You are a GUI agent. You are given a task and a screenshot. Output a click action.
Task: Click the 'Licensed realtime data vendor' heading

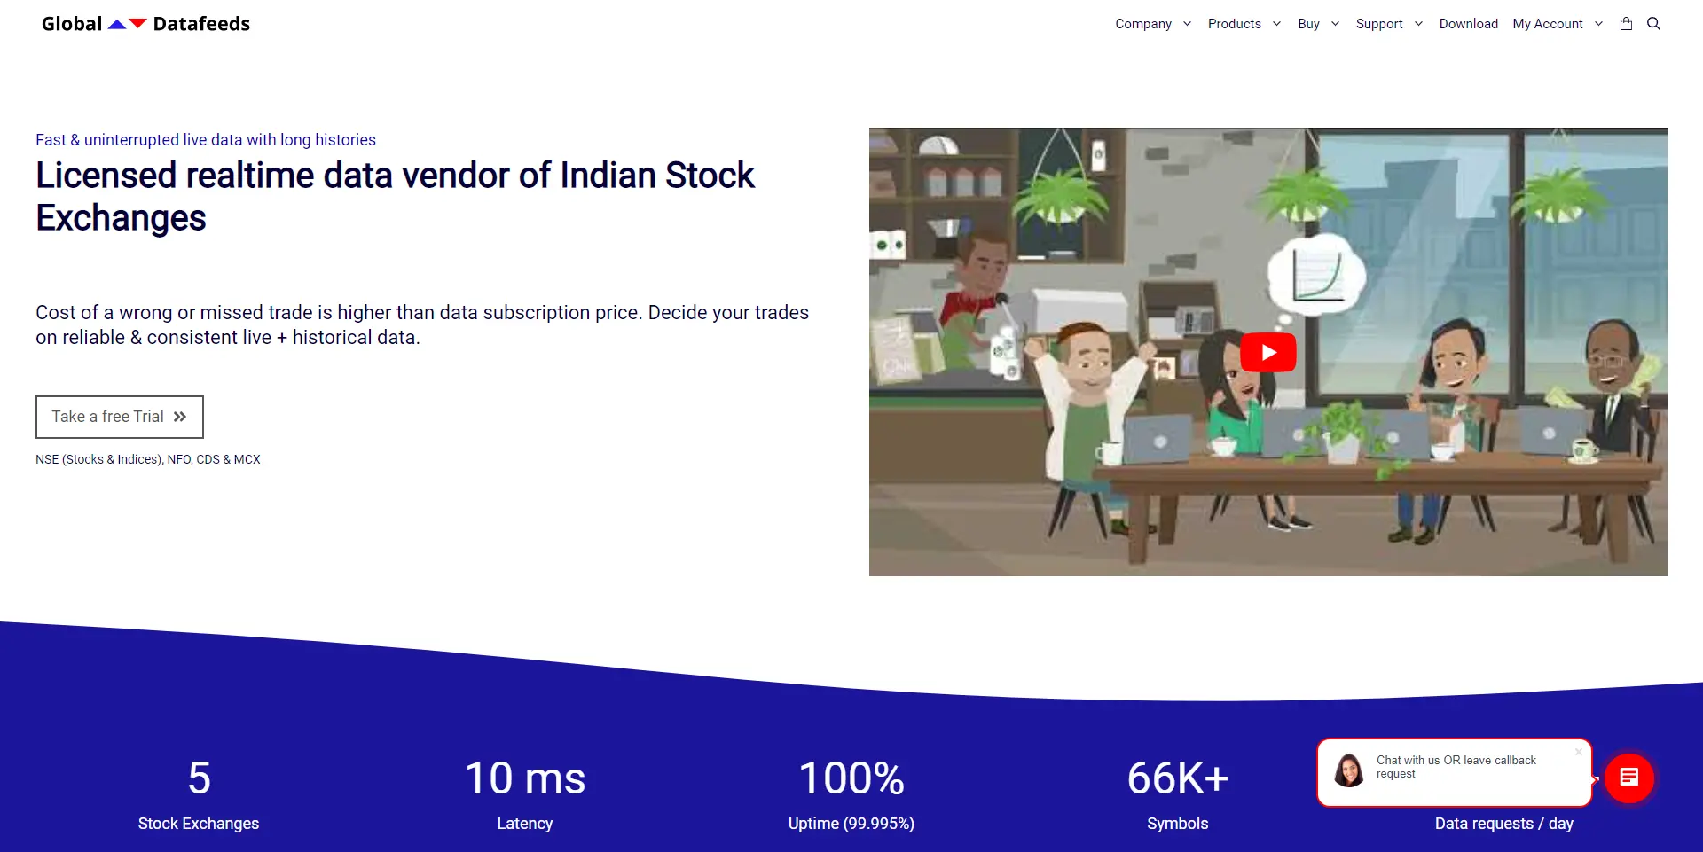395,197
